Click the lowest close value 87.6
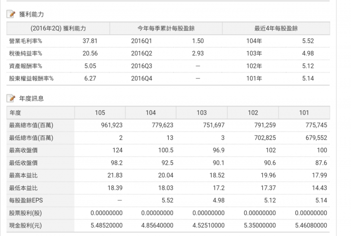351x236 pixels. click(321, 163)
